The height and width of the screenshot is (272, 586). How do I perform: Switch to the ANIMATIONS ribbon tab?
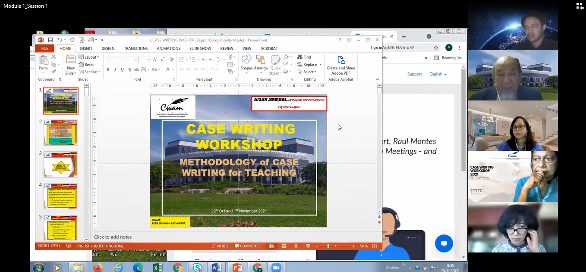168,49
